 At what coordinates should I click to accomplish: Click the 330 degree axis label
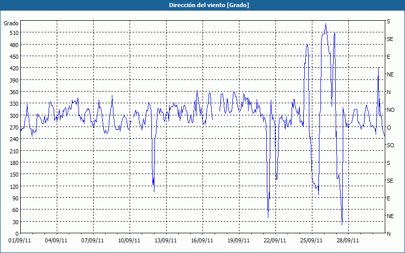pyautogui.click(x=14, y=104)
